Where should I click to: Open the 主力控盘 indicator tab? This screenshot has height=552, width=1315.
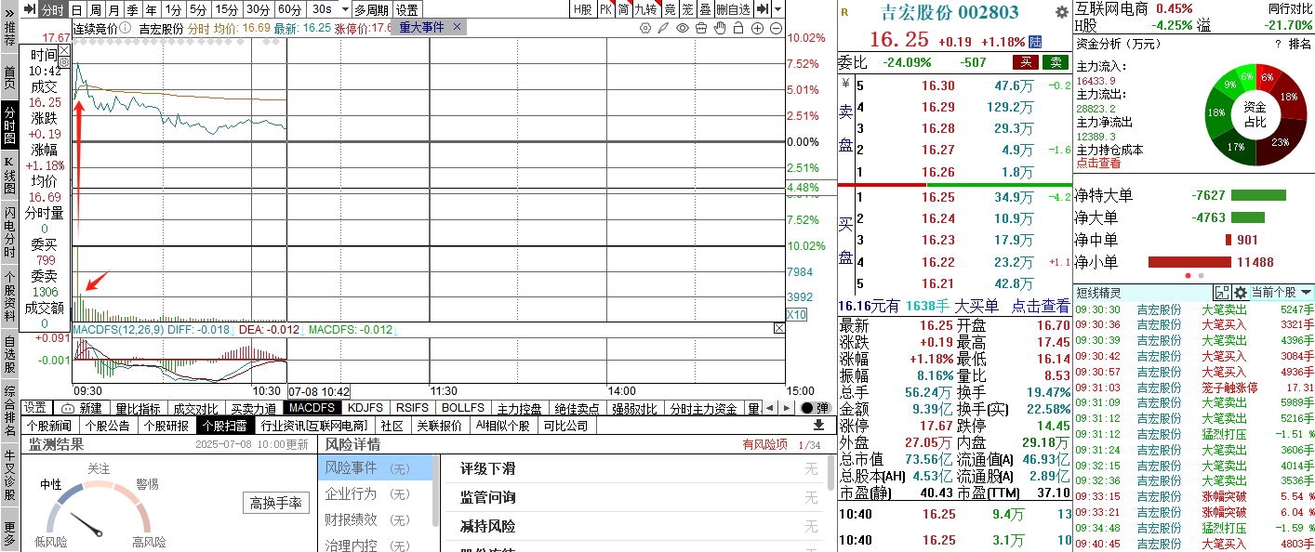coord(519,408)
